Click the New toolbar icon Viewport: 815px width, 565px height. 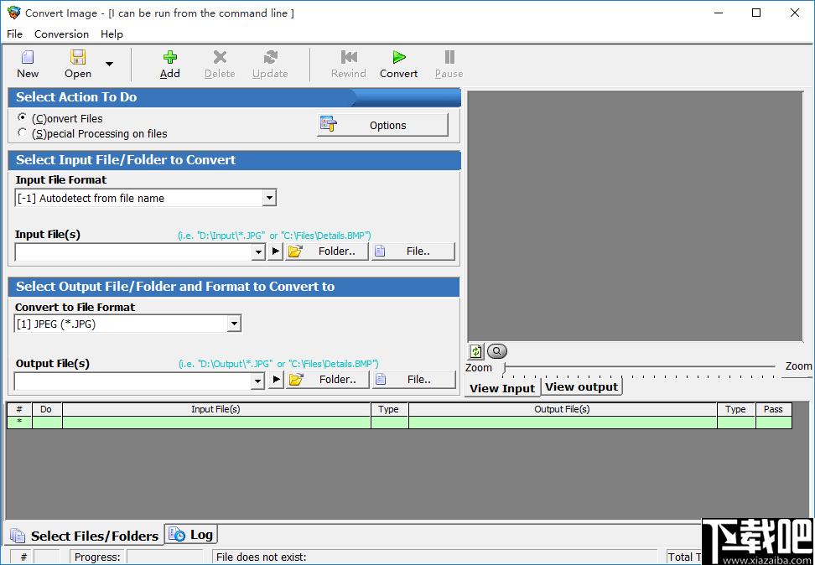(28, 57)
